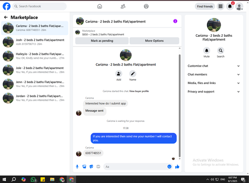This screenshot has height=183, width=249.
Task: Open the Groups icon in top navigation
Action: [x=146, y=6]
